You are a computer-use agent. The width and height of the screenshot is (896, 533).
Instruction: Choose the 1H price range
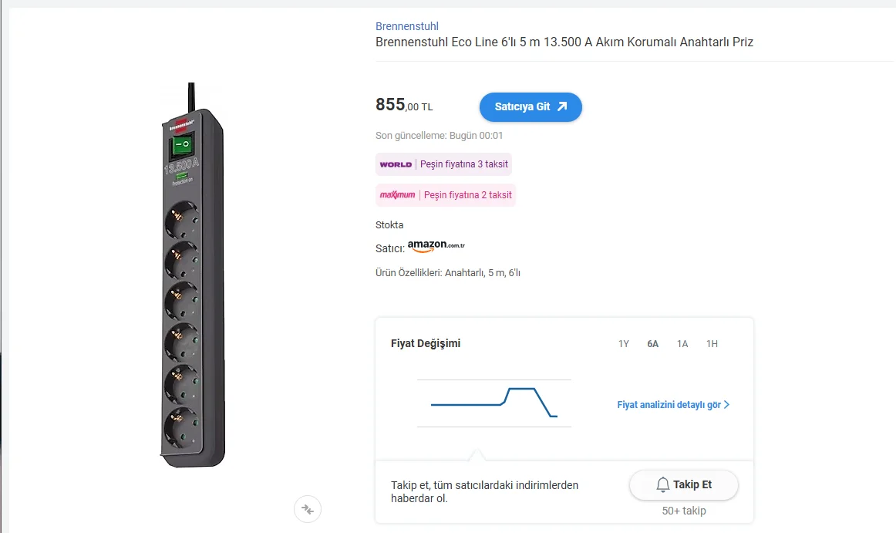click(712, 344)
